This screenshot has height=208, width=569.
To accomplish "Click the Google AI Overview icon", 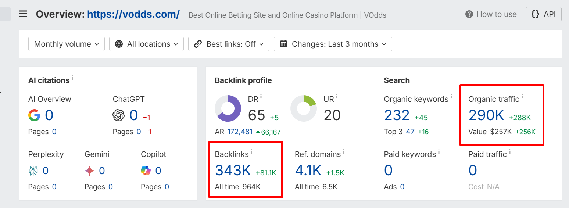I will click(34, 115).
